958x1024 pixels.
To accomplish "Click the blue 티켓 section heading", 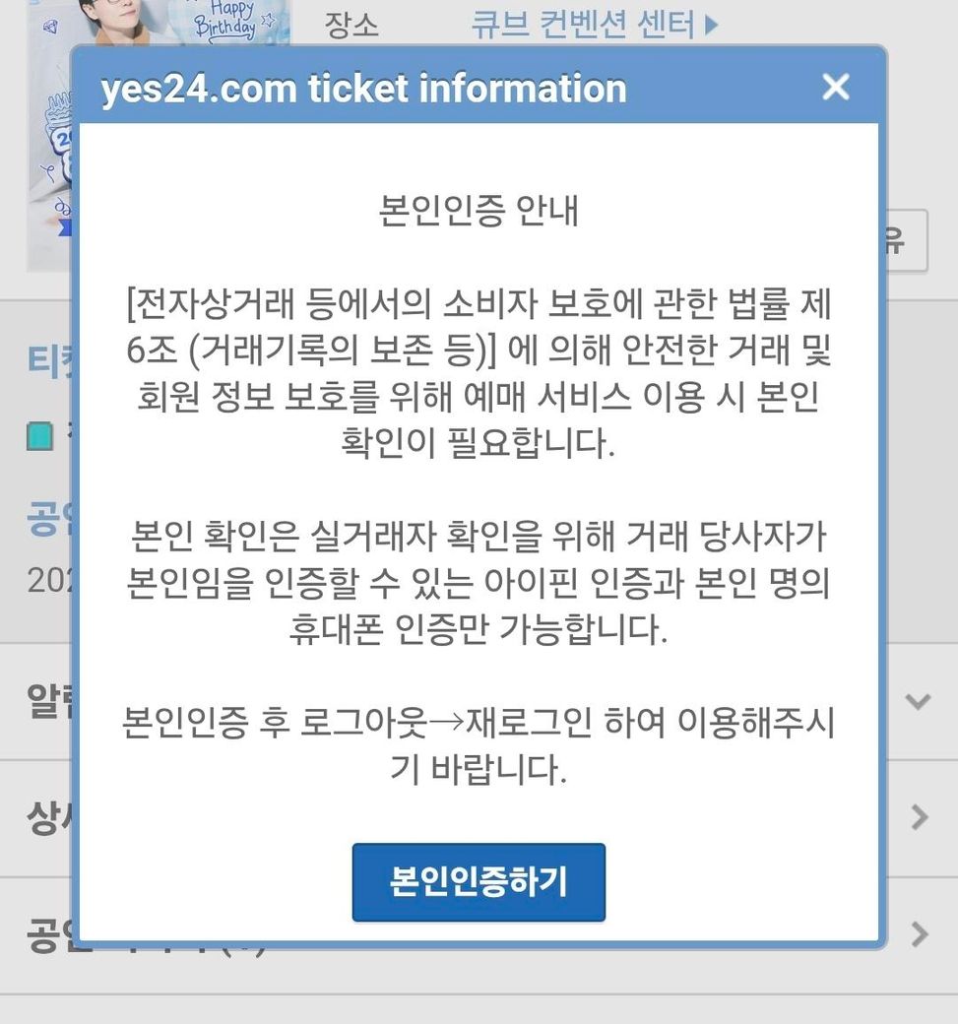I will point(49,360).
